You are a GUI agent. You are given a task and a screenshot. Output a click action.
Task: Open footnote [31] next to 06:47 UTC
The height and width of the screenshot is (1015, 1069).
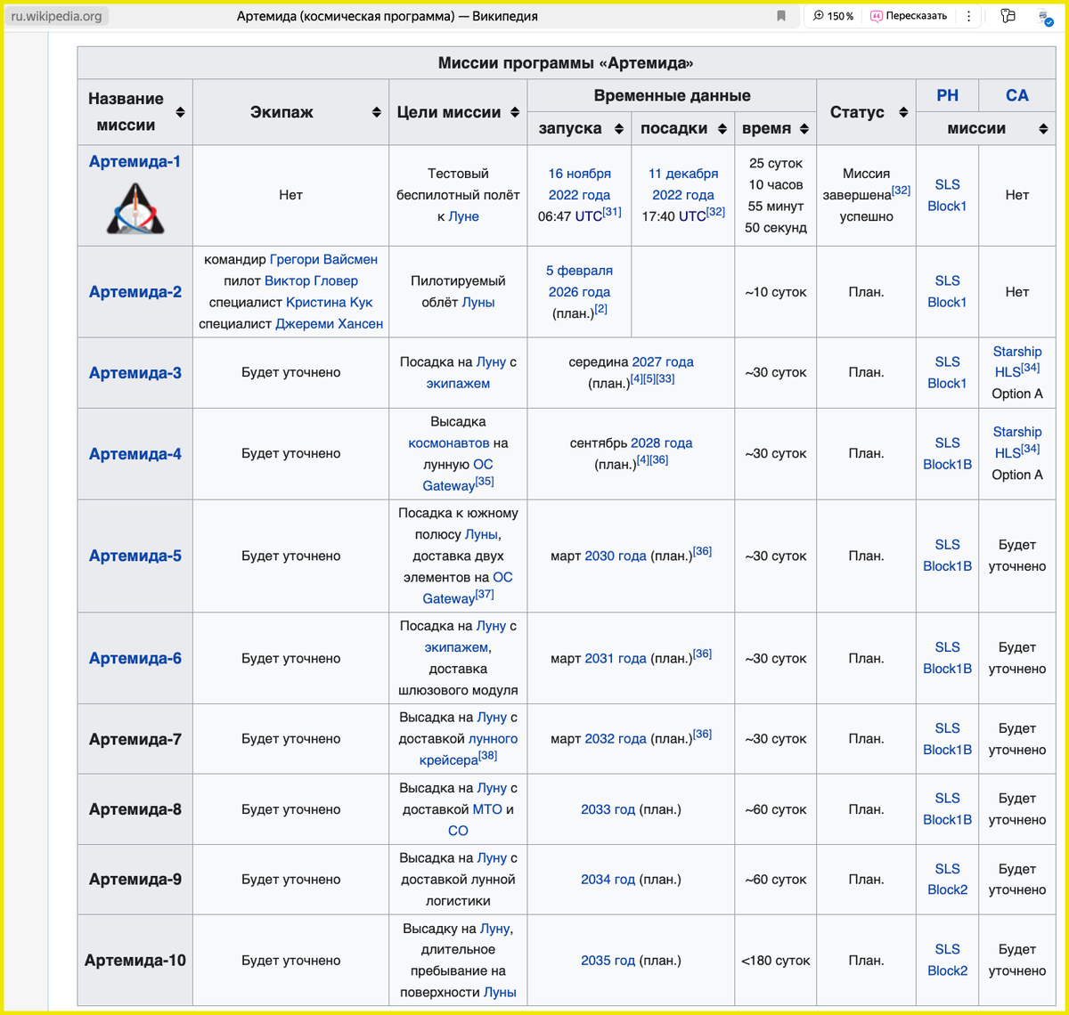pyautogui.click(x=612, y=212)
